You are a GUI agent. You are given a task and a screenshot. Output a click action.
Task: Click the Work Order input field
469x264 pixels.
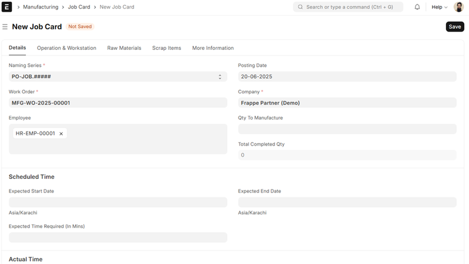coord(118,103)
